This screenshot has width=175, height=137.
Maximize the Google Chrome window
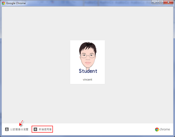coord(160,2)
